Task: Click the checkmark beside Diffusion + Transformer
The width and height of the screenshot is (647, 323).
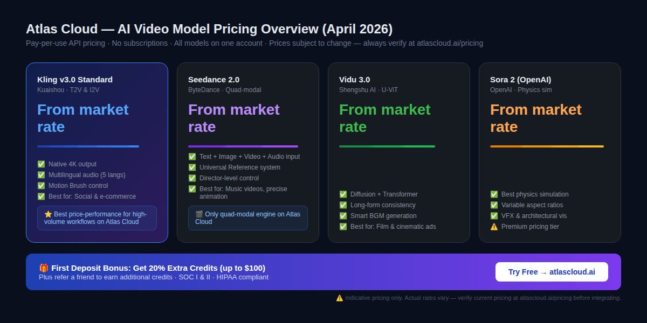Action: 343,194
